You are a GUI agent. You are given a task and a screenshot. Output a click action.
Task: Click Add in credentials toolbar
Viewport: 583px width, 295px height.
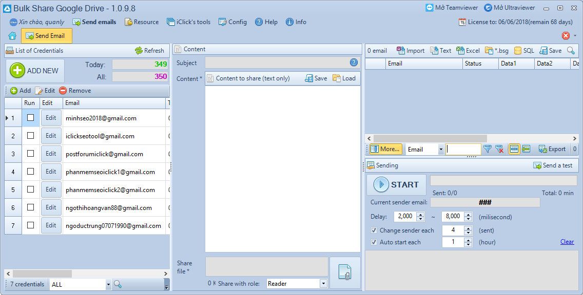tap(21, 91)
